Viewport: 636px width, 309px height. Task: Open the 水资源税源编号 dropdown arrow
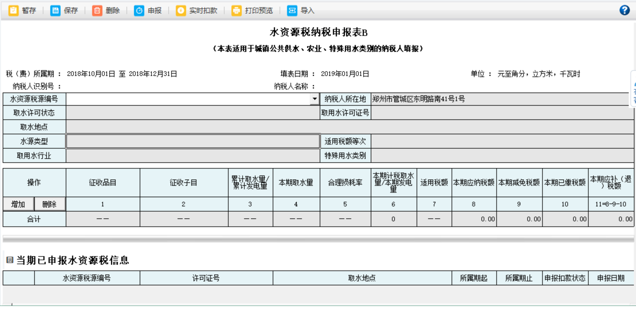pyautogui.click(x=315, y=99)
